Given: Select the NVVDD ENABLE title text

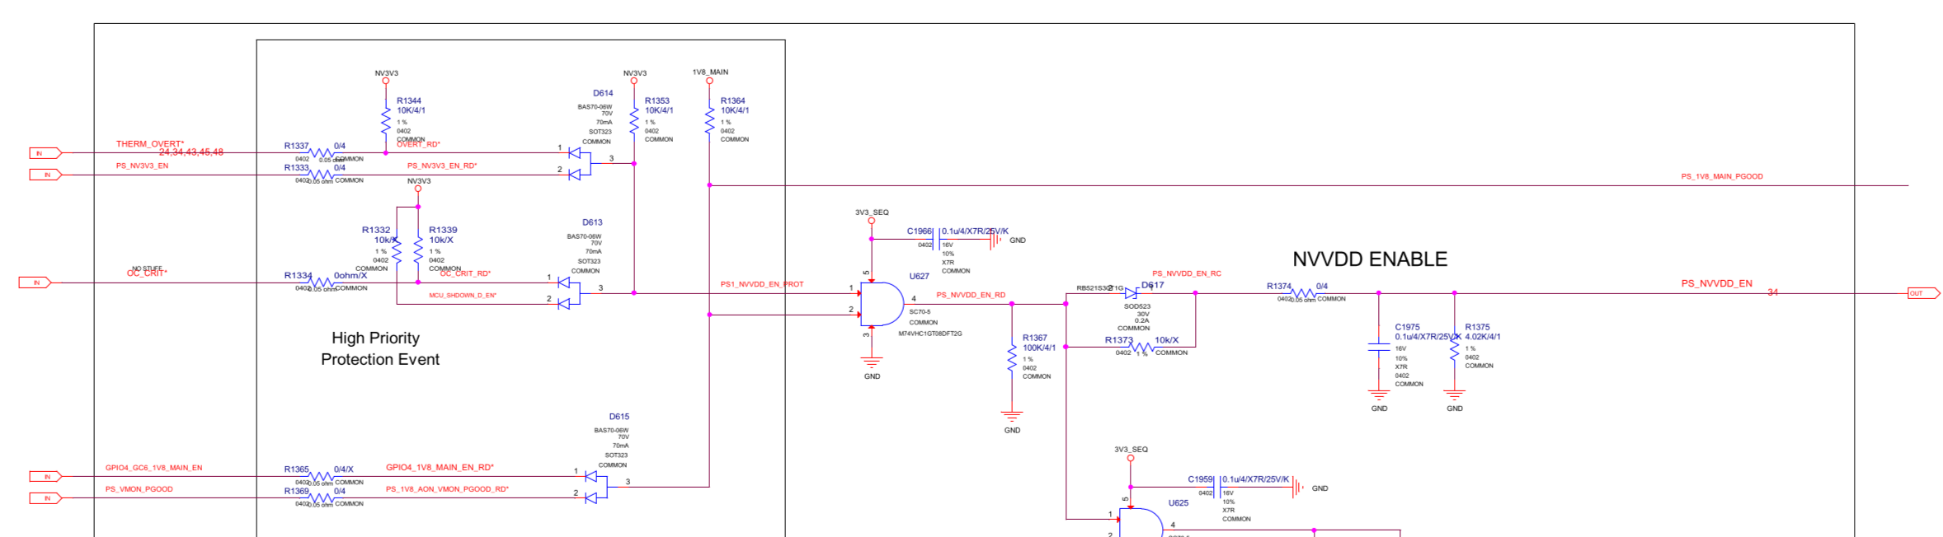Looking at the screenshot, I should tap(1369, 259).
